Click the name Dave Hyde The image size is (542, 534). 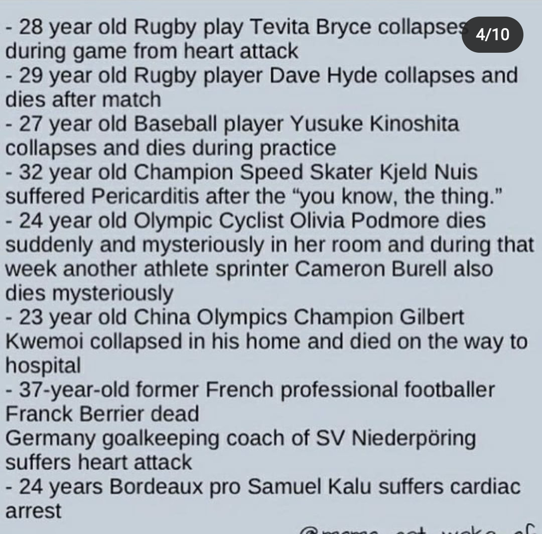click(323, 75)
